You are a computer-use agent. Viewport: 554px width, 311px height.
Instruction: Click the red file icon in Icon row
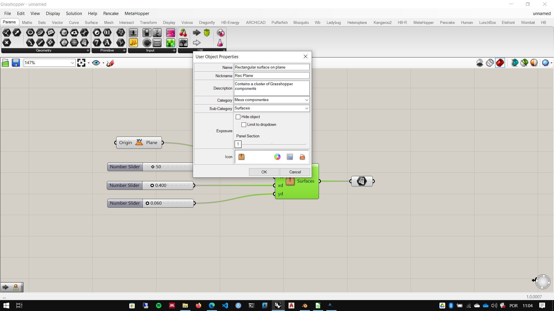click(x=302, y=157)
